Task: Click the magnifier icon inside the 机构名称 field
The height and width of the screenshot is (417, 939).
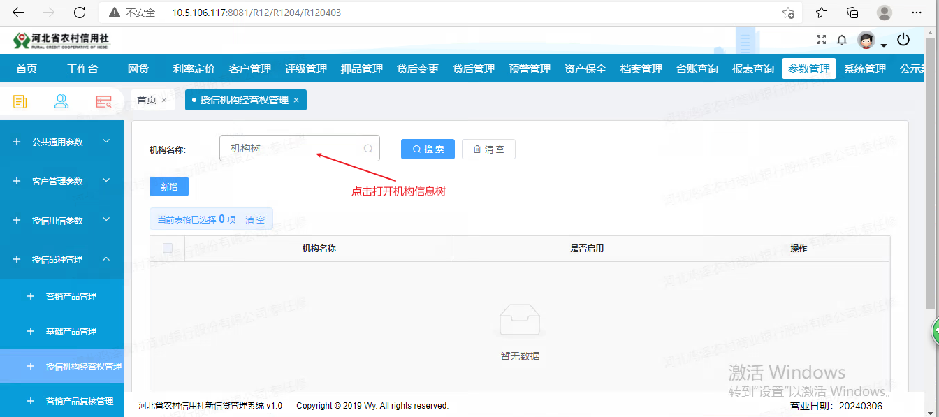Action: (x=367, y=148)
